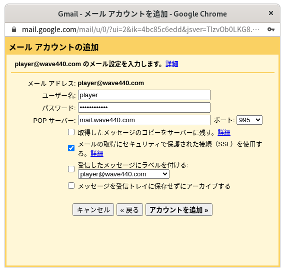Screen dimensions: 285x272
Task: Open 詳細 link beside the mail settings heading
Action: coord(172,64)
